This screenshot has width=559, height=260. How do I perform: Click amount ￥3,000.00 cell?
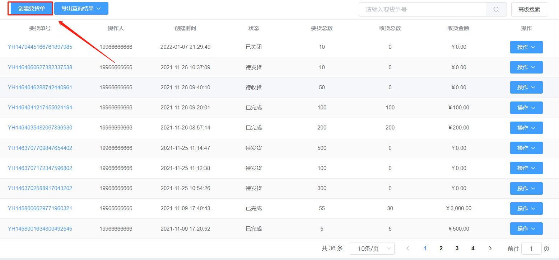pyautogui.click(x=458, y=208)
